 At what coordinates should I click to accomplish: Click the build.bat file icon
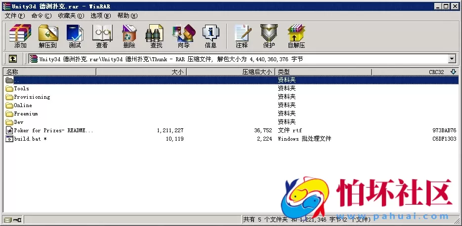tap(9, 139)
